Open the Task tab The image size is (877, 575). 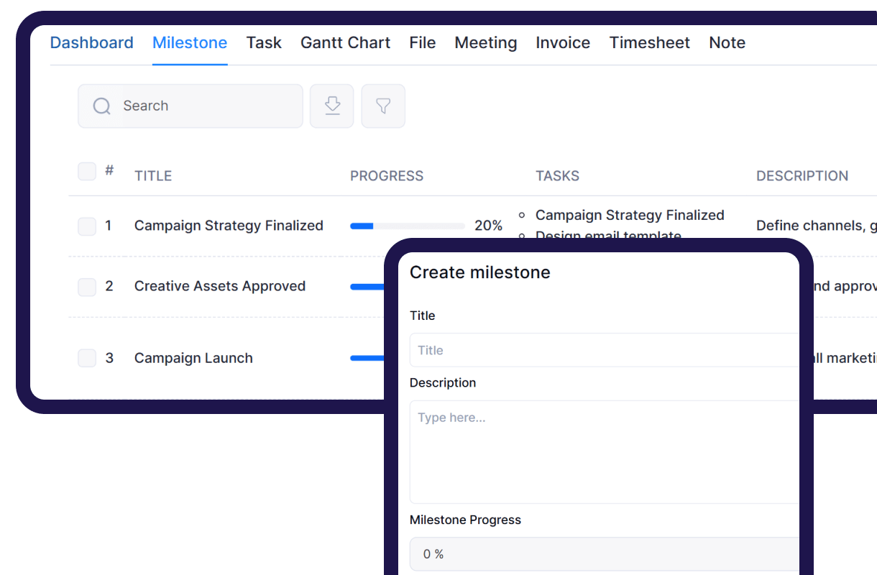point(264,43)
